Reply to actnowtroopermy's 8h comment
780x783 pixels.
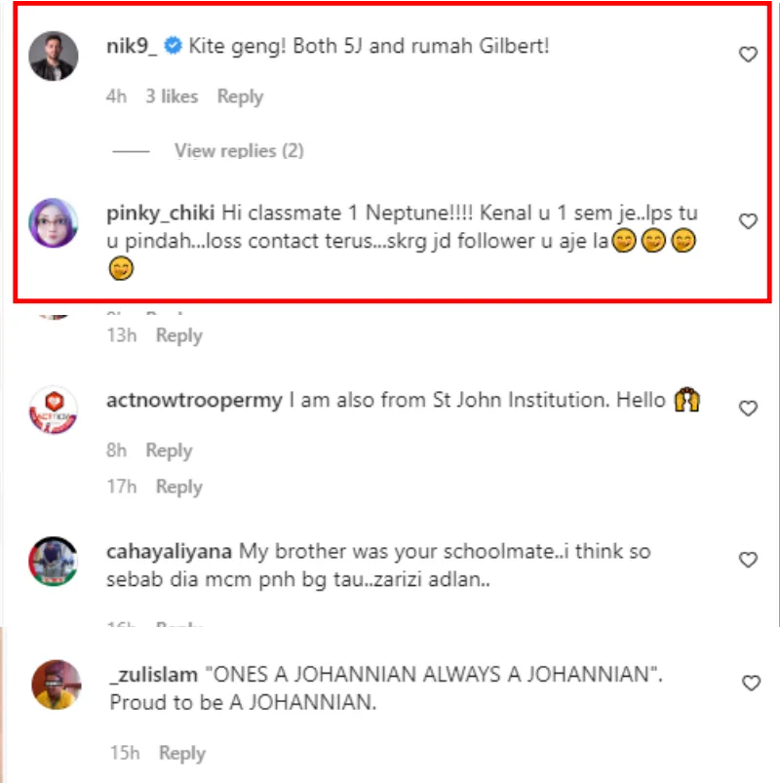(x=169, y=450)
